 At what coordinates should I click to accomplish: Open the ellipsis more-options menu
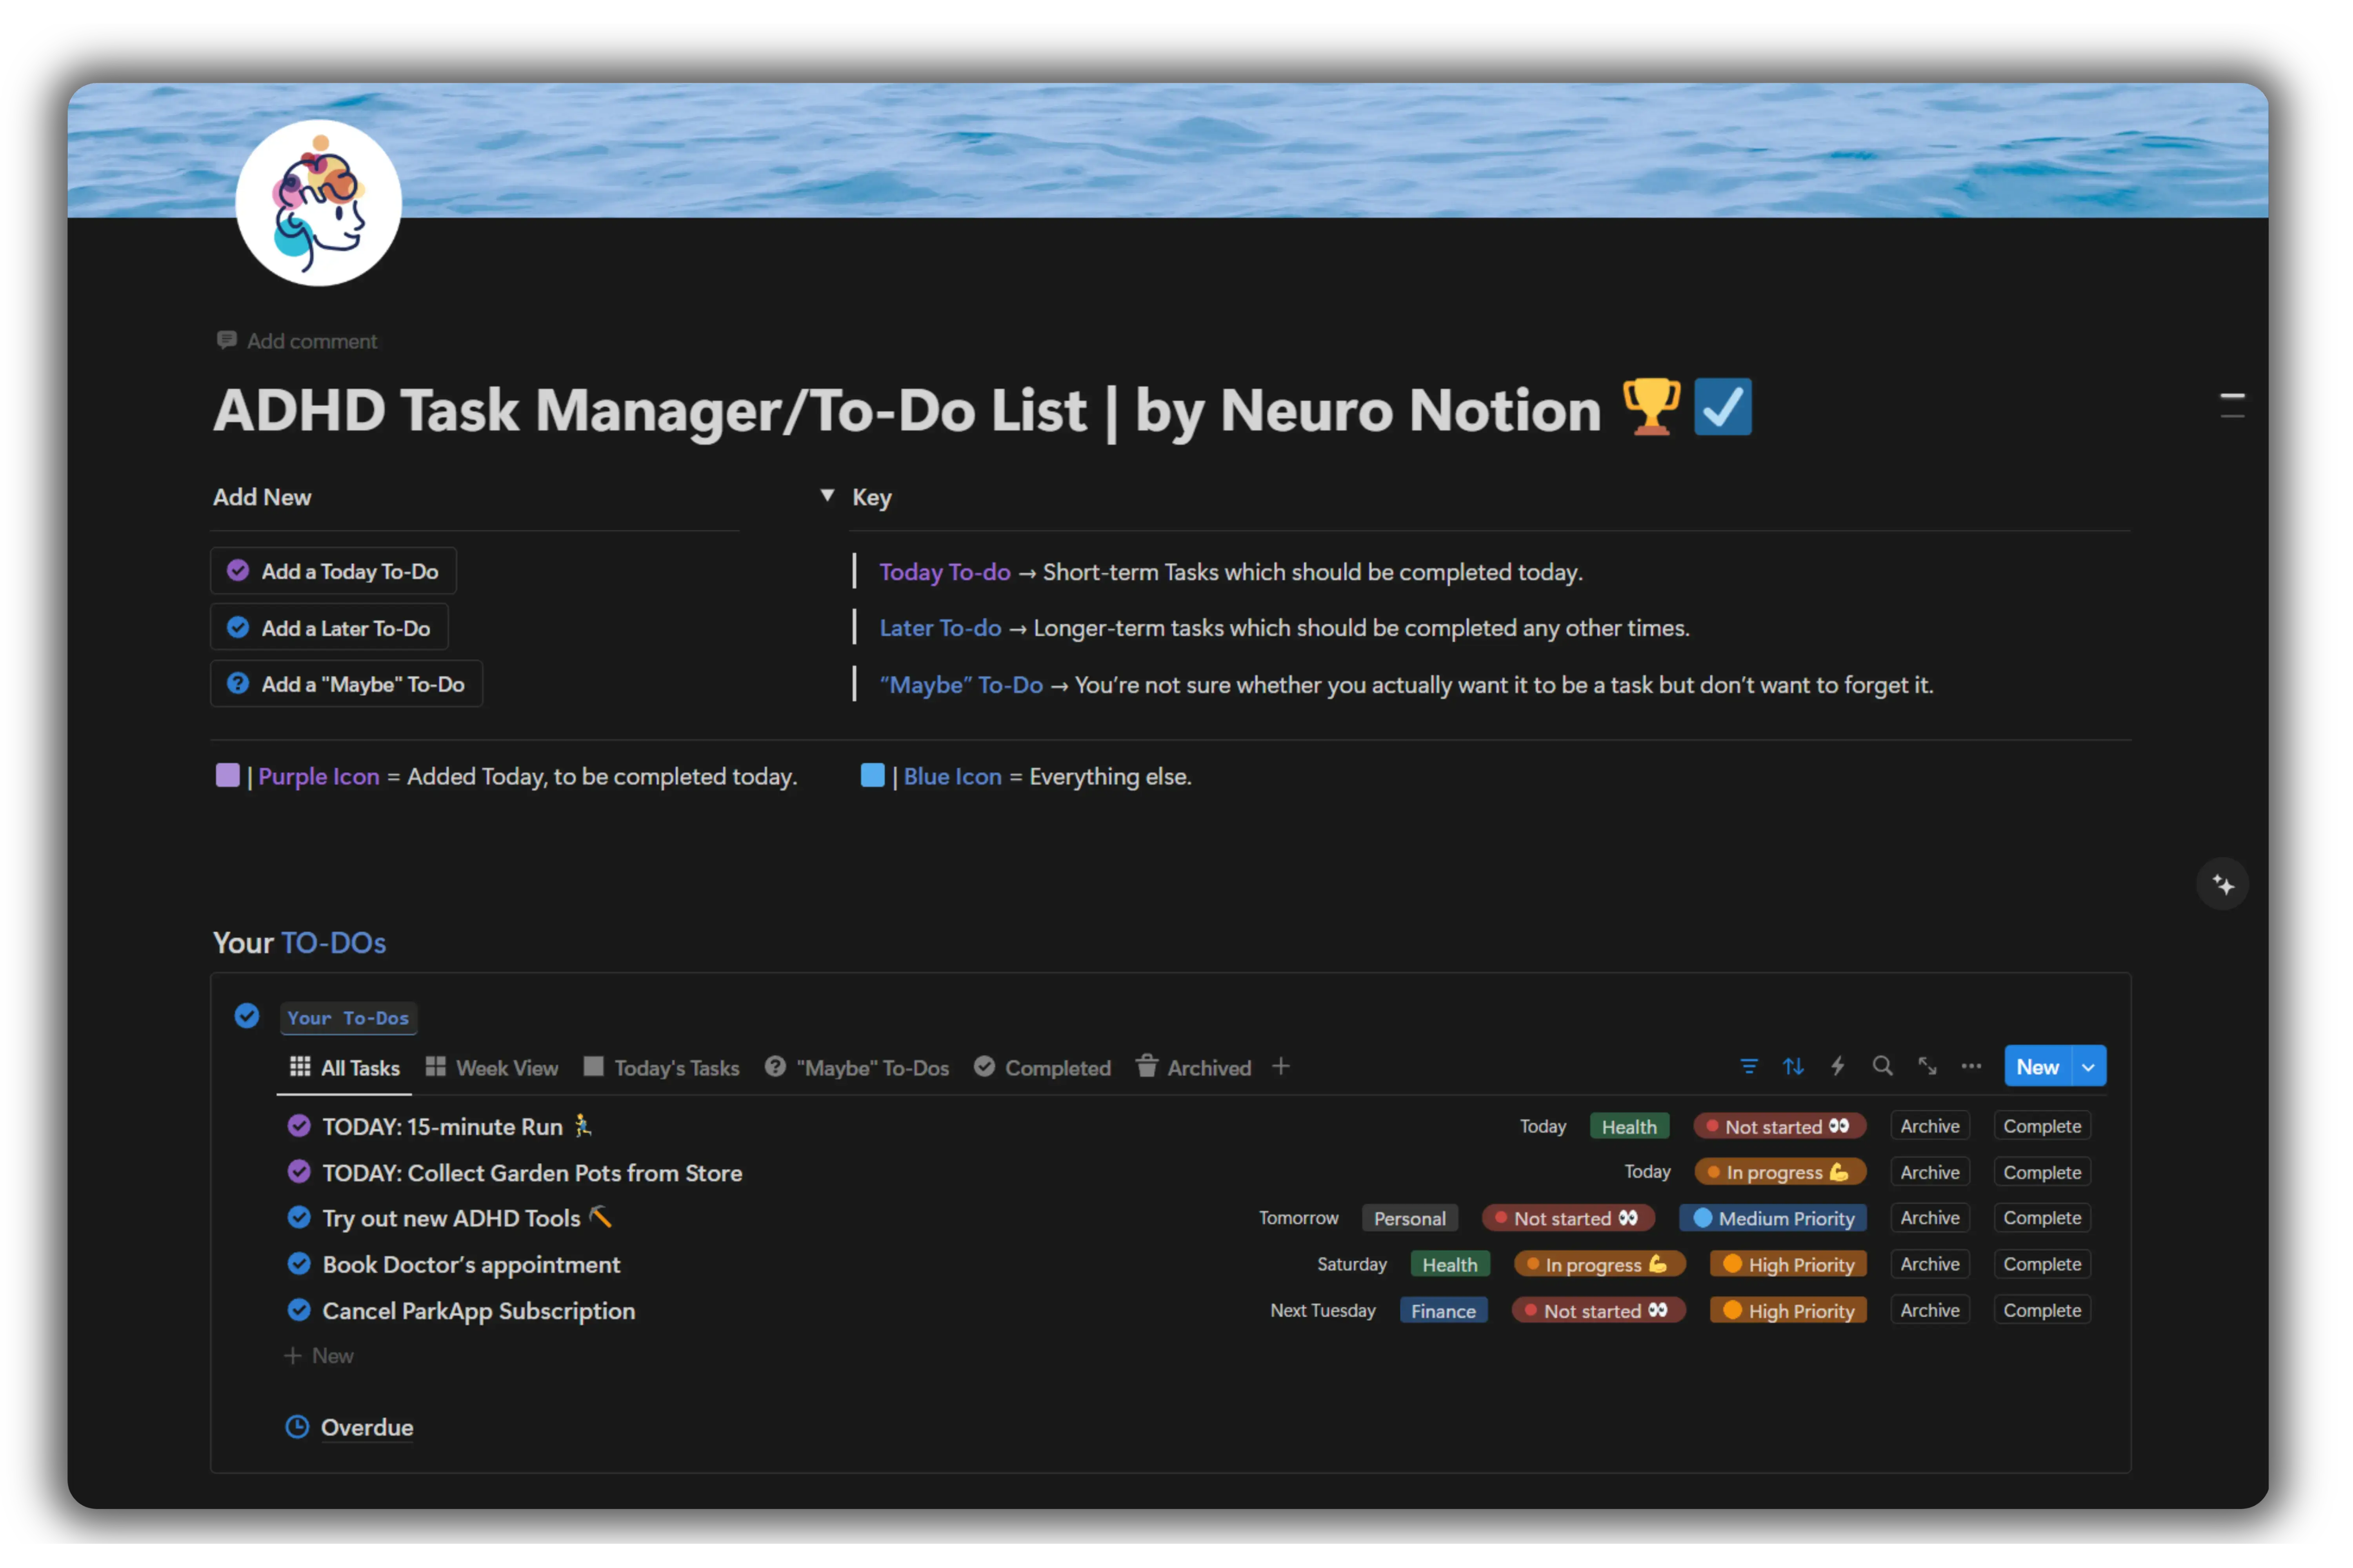[1972, 1066]
